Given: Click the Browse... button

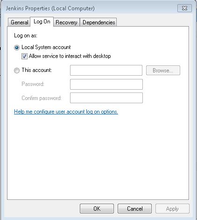Looking at the screenshot, I should [163, 71].
